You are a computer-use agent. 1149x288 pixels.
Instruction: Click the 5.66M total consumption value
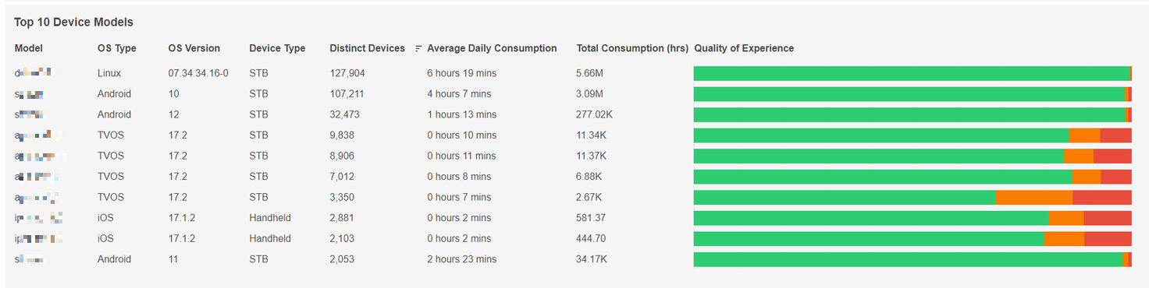589,73
